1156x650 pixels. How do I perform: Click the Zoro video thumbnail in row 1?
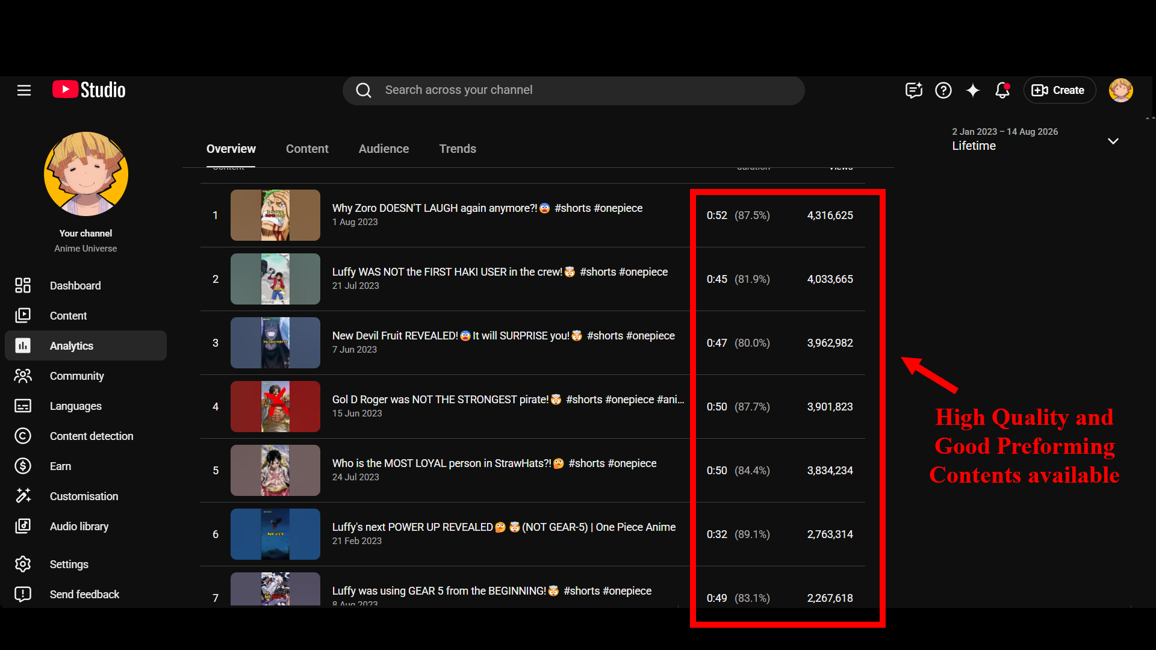275,215
